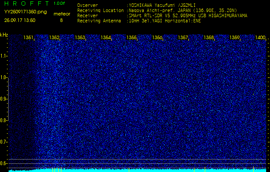Click the kHz axis unit label

(x=4, y=35)
